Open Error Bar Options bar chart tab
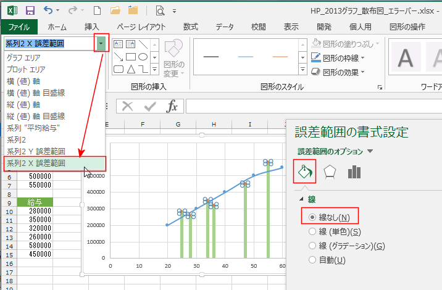The image size is (442, 290). 354,172
